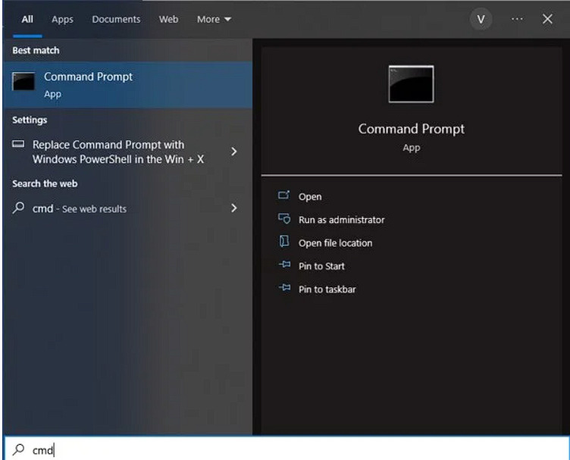
Task: Choose Pin to taskbar option
Action: click(x=327, y=289)
